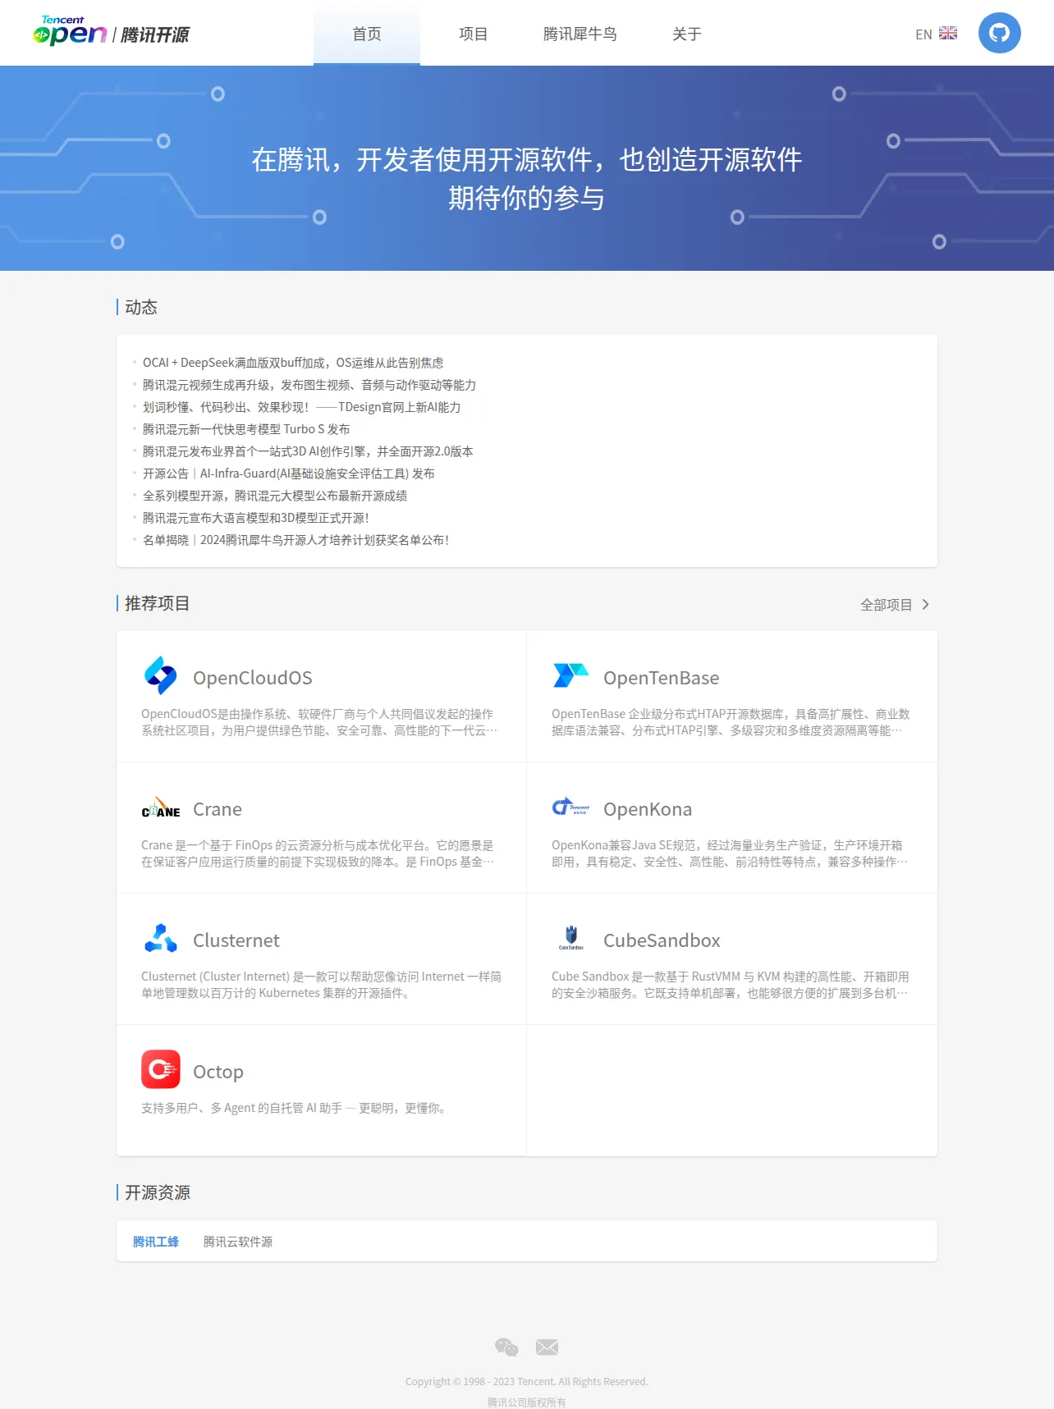Image resolution: width=1054 pixels, height=1409 pixels.
Task: Open news on 腾讯混元视频生成再升级
Action: [x=309, y=385]
